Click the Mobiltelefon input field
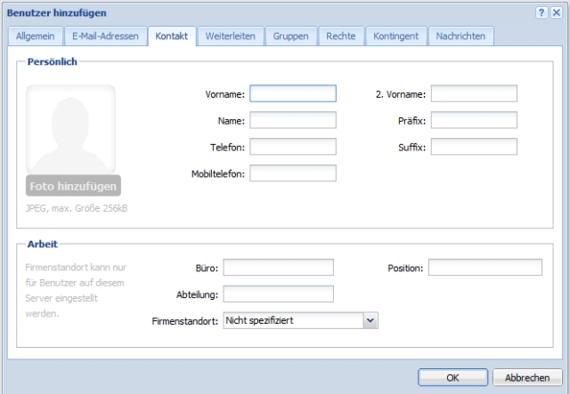 (292, 173)
